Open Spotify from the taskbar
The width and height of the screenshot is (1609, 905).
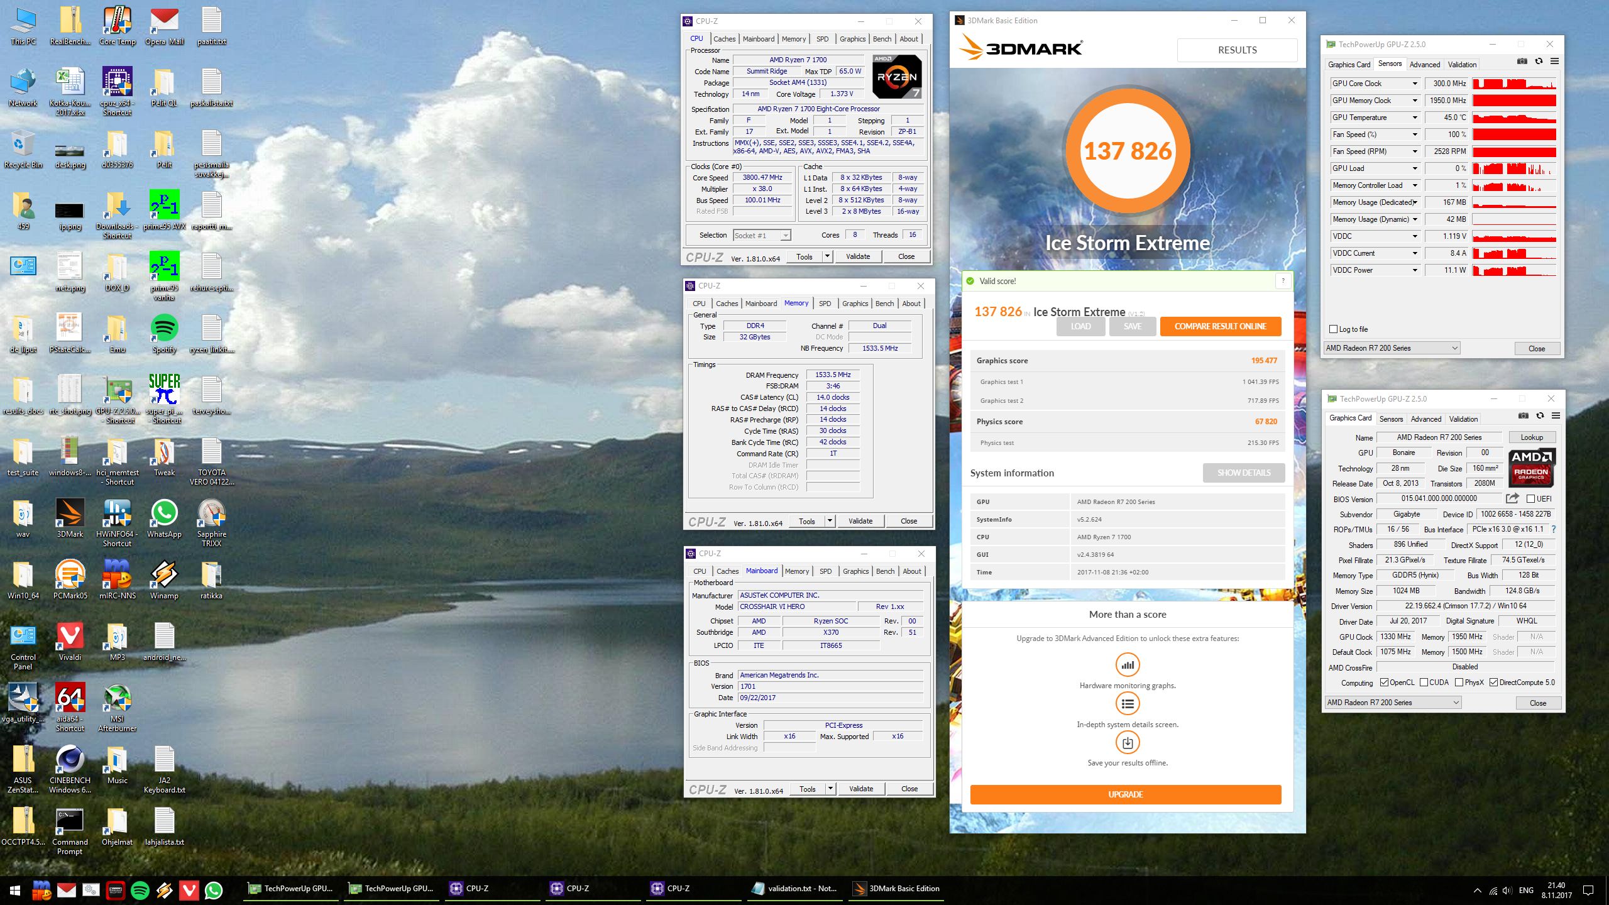(140, 890)
